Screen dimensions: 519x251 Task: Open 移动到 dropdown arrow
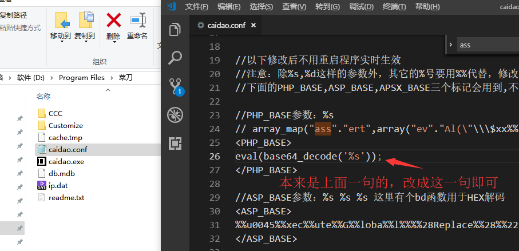(x=62, y=42)
